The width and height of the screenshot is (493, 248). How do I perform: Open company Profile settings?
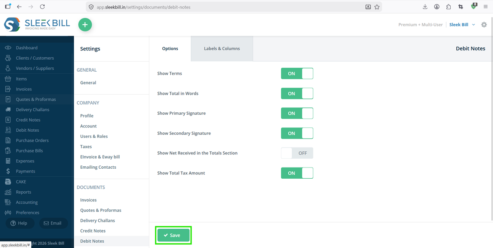(x=87, y=116)
